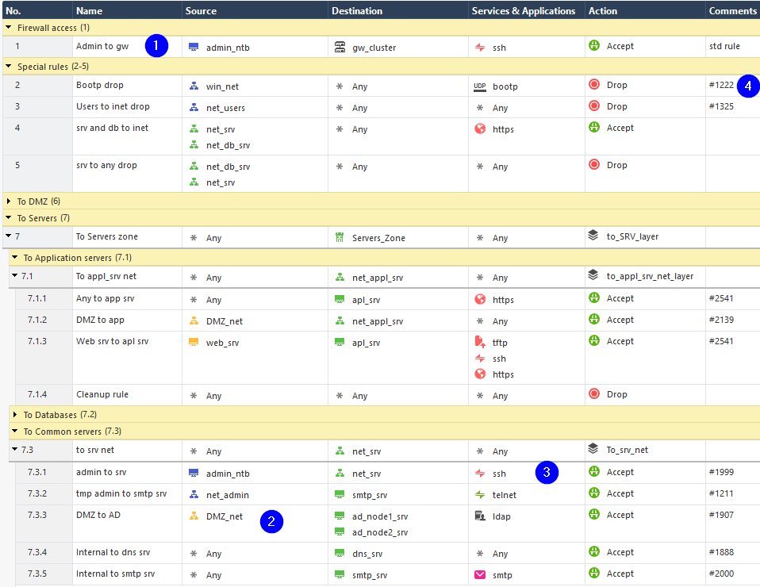760x587 pixels.
Task: Click To_srv_net layer icon in rule 7.3
Action: coord(593,448)
